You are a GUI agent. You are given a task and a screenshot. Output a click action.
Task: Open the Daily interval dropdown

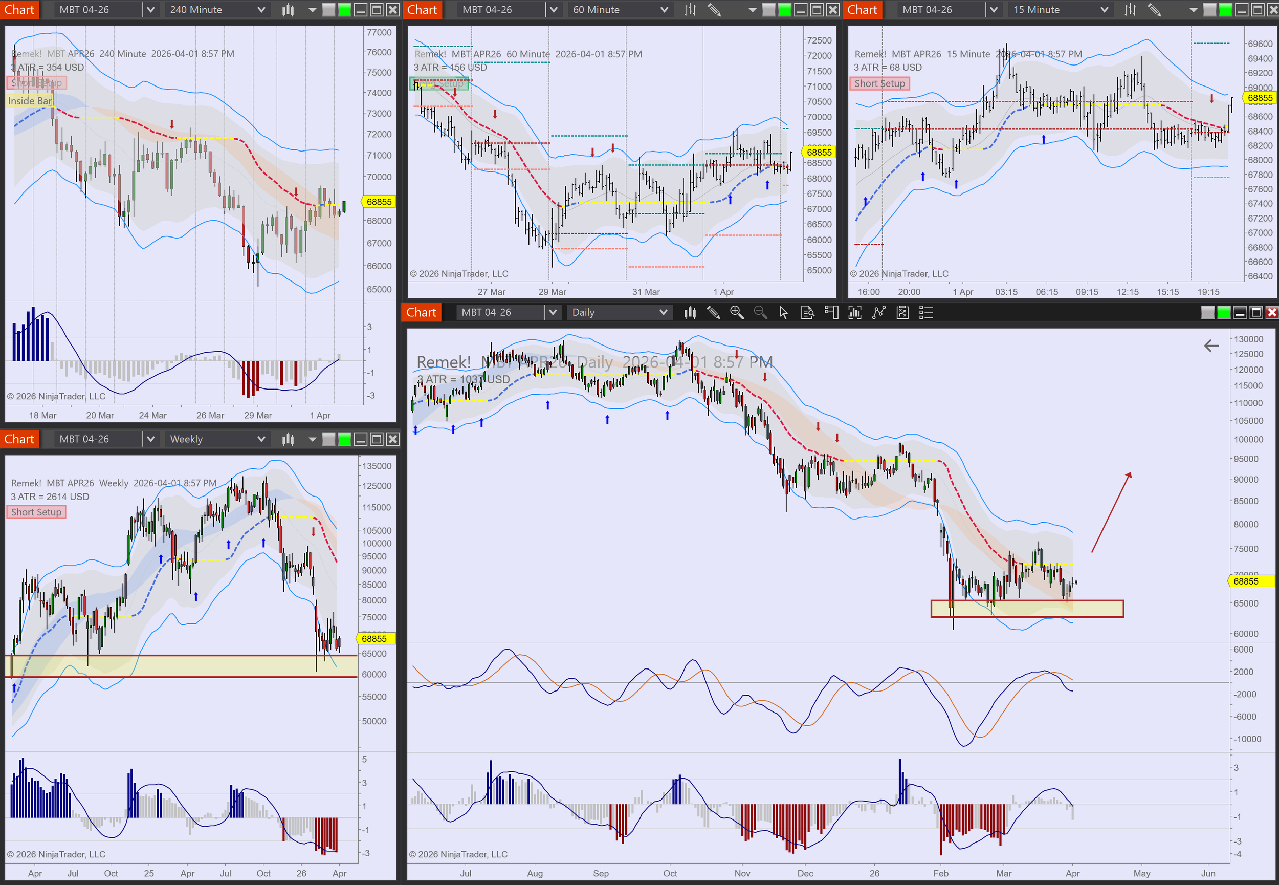[619, 312]
